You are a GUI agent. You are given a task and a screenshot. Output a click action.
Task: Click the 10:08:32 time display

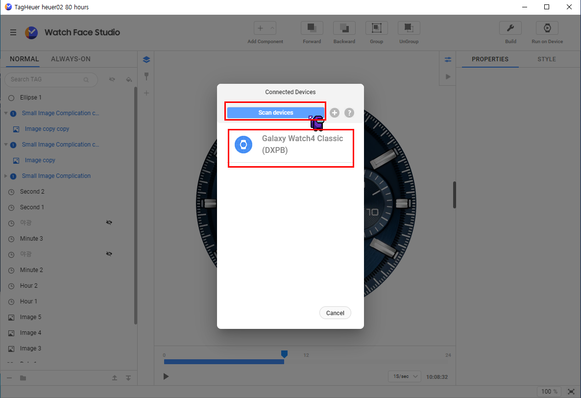(437, 377)
